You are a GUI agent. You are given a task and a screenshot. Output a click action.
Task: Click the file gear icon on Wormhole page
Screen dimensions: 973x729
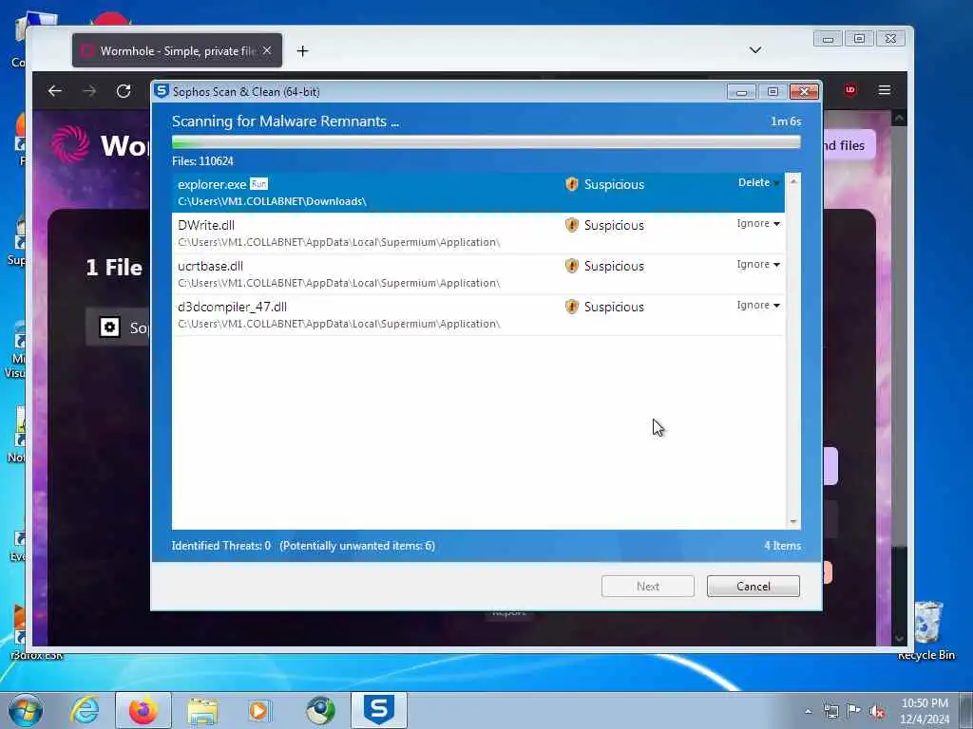point(110,327)
